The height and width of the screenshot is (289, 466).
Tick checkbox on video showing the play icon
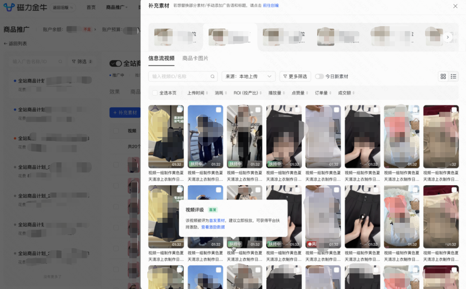(x=376, y=190)
